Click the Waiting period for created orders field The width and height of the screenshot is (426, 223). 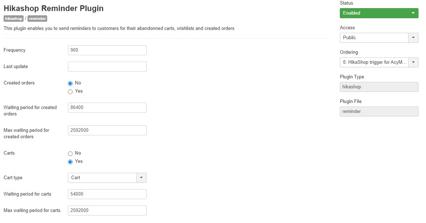[107, 108]
